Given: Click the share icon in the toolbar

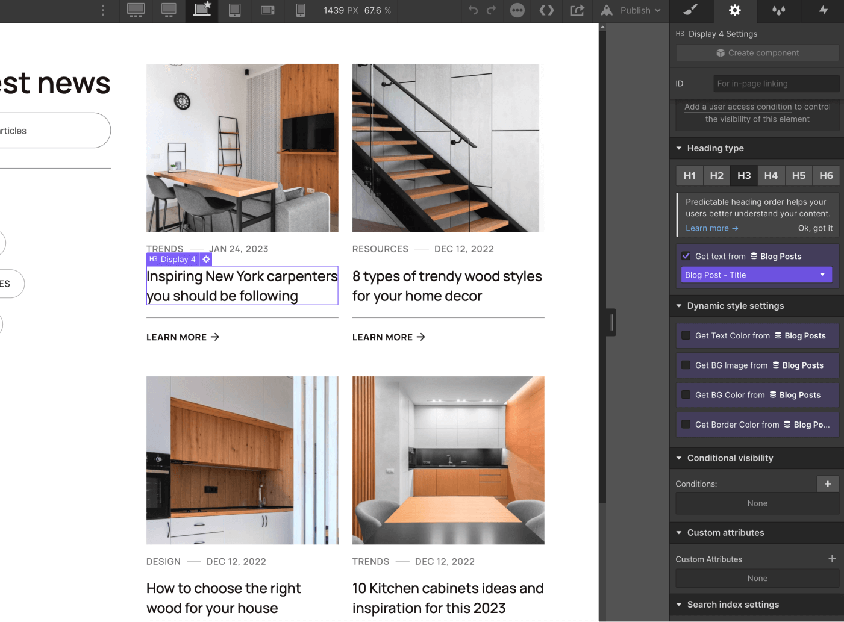Looking at the screenshot, I should (x=577, y=11).
